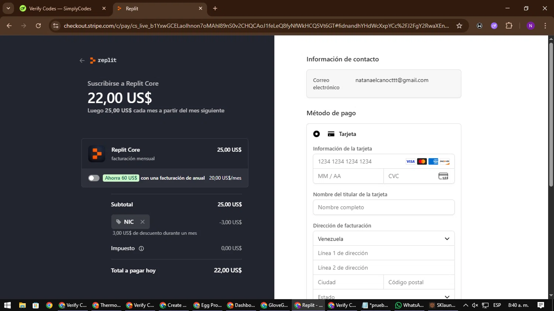The image size is (554, 311).
Task: Click the CVC input field
Action: [419, 176]
